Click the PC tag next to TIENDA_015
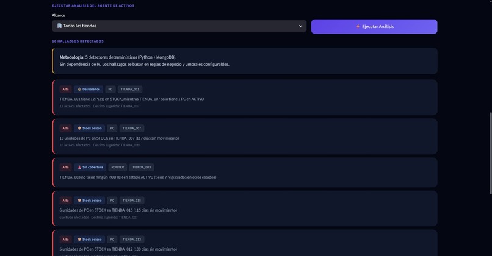 tap(112, 201)
